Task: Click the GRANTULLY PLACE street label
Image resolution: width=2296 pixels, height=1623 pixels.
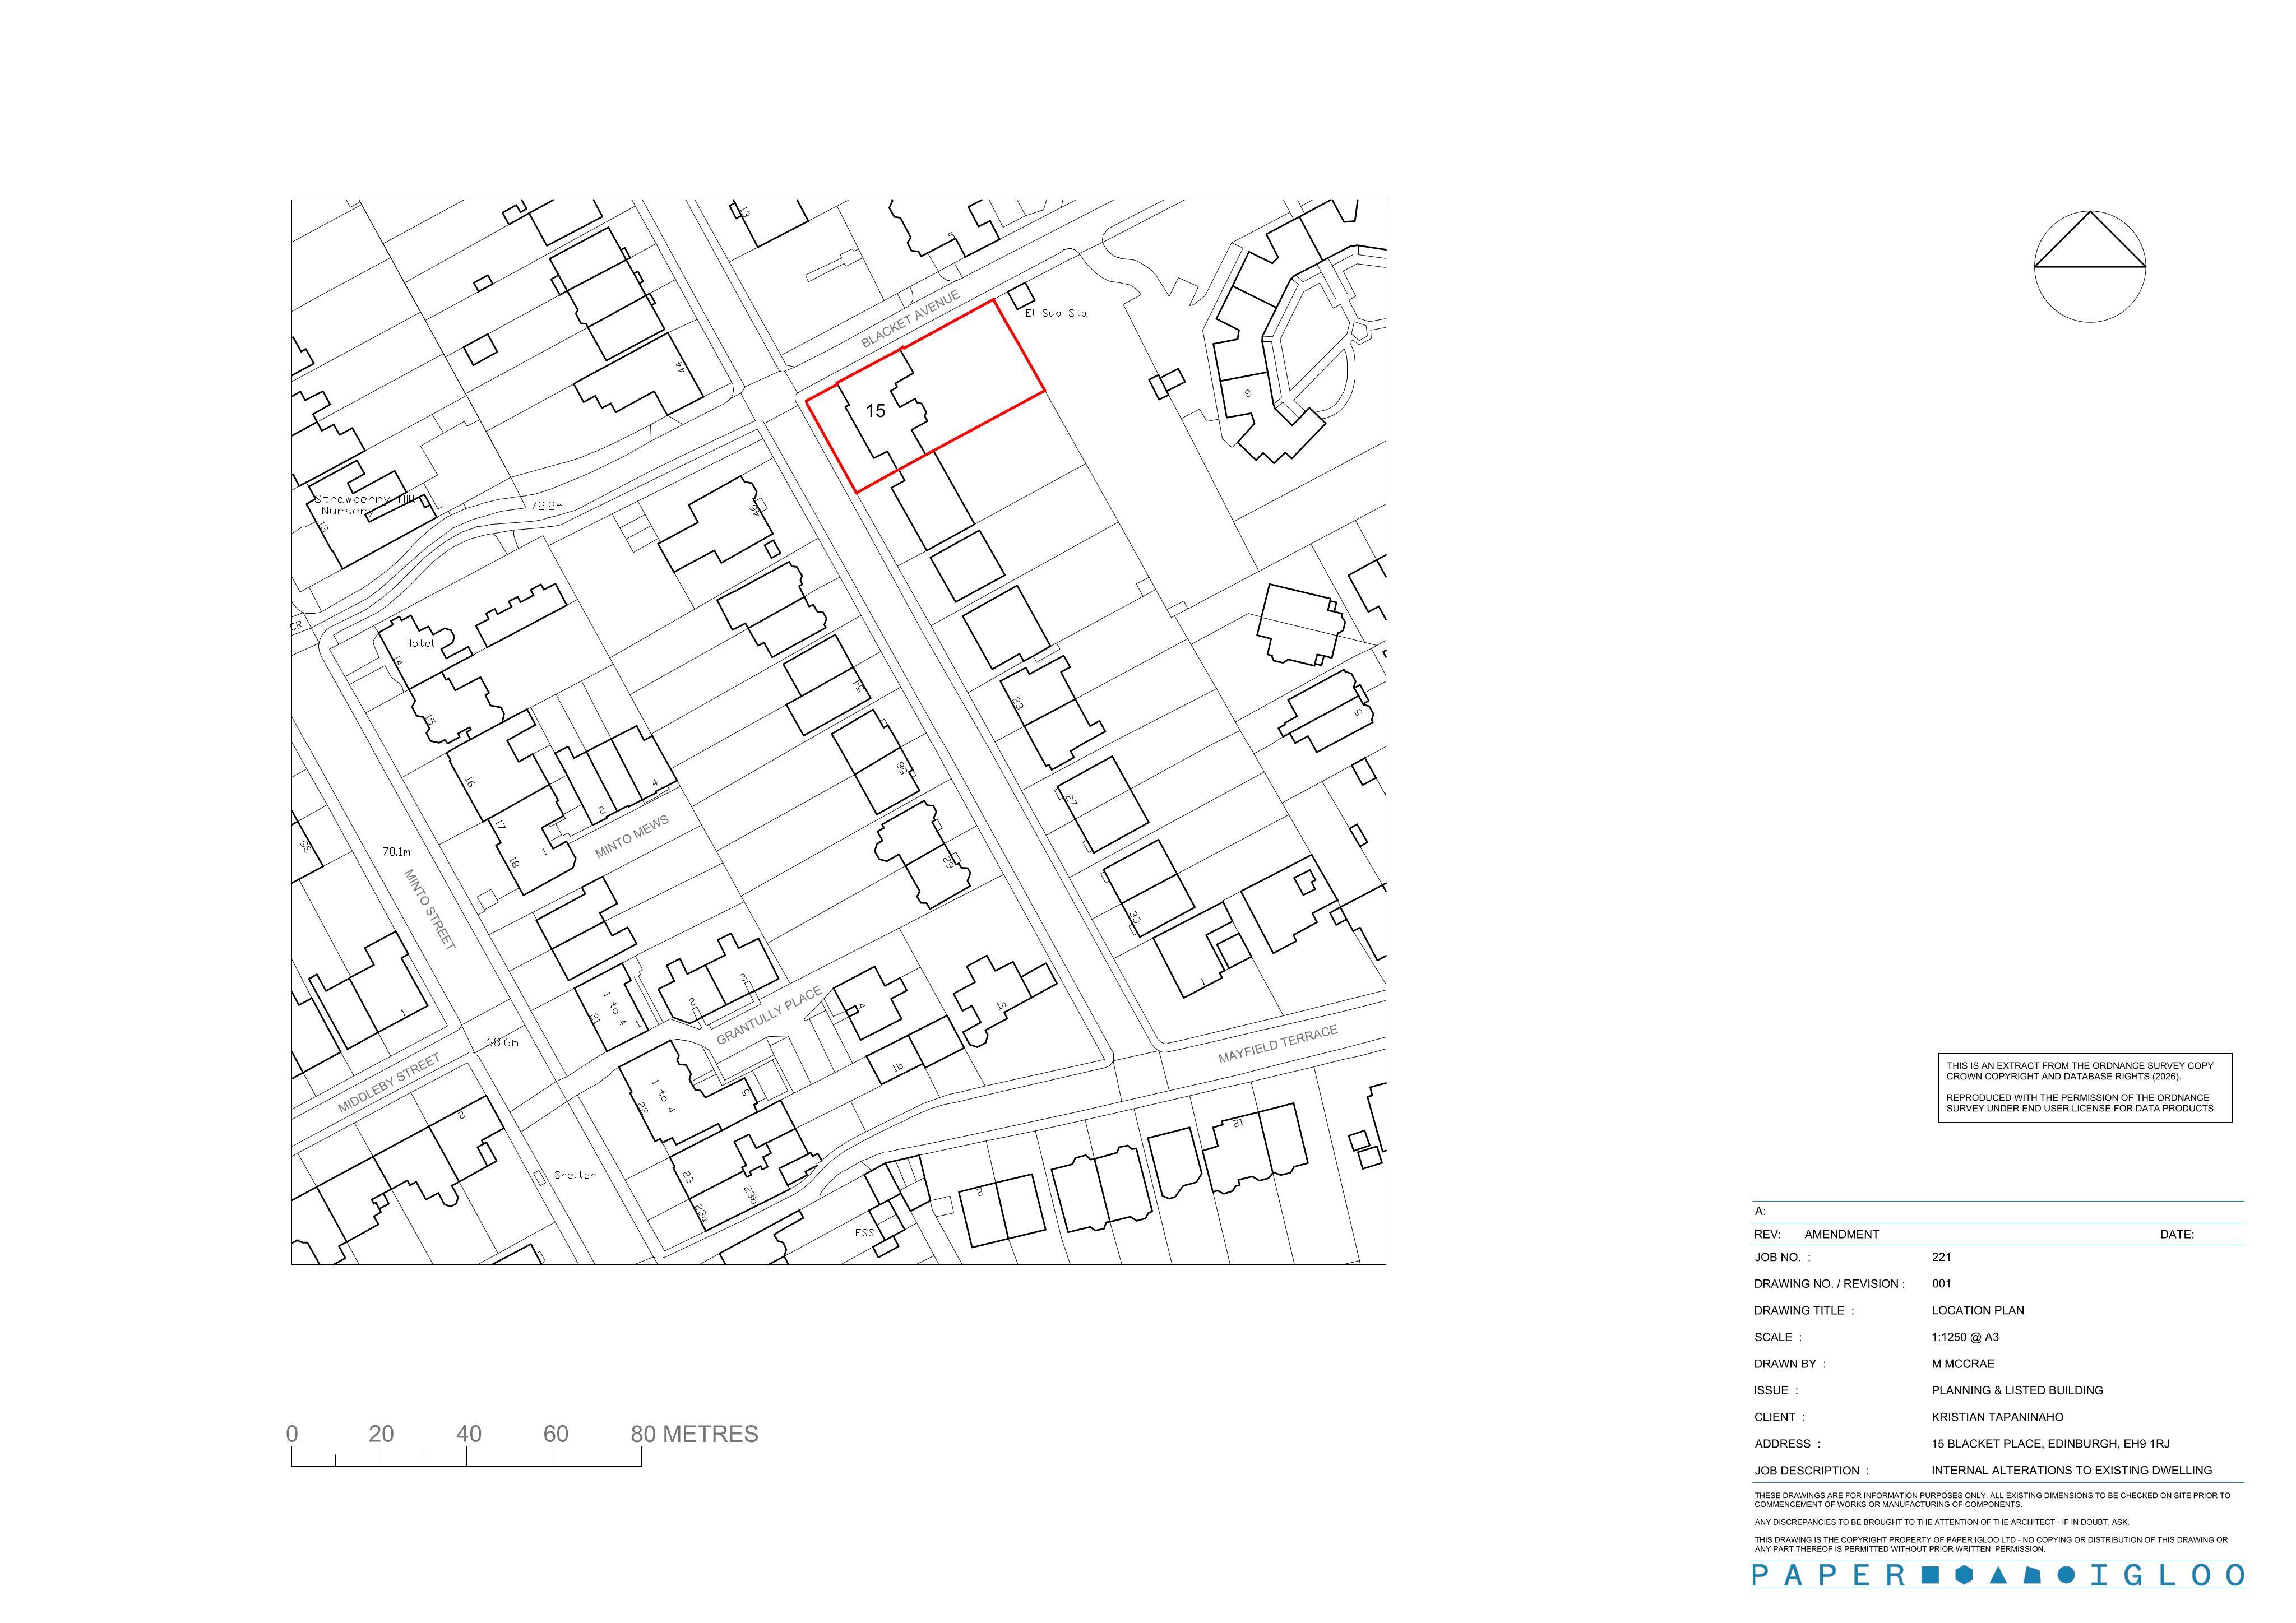Action: pyautogui.click(x=769, y=1015)
